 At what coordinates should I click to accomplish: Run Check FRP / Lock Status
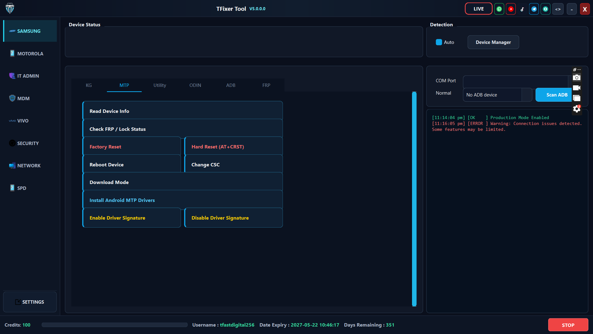183,129
